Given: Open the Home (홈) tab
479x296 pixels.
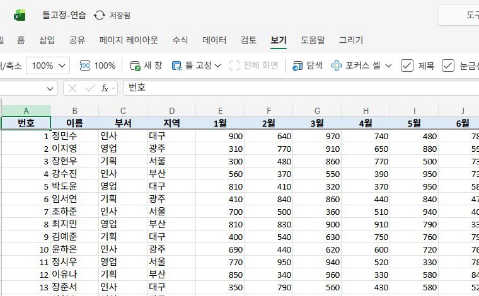Looking at the screenshot, I should (21, 40).
